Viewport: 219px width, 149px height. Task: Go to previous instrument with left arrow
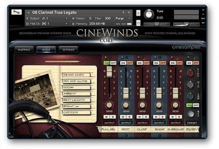[x=123, y=12]
